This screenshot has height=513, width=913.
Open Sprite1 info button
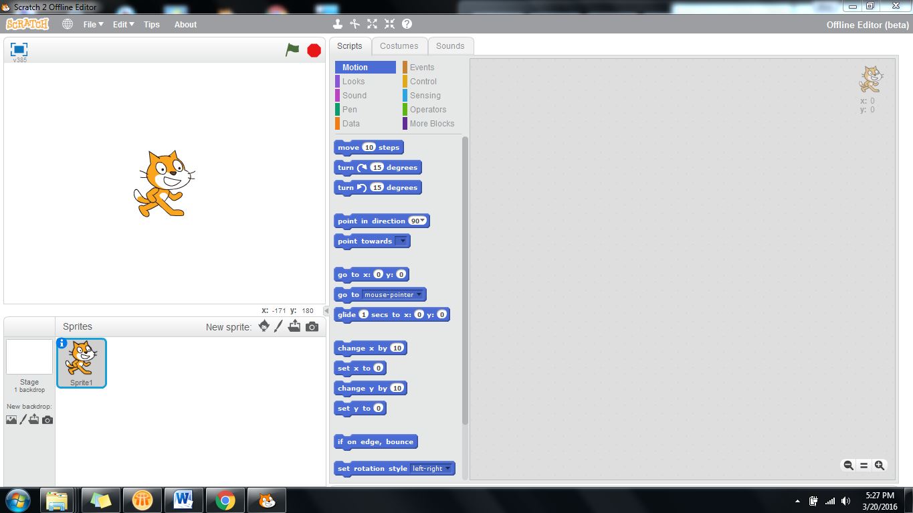[62, 343]
